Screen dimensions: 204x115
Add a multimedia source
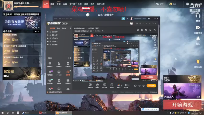112,86
